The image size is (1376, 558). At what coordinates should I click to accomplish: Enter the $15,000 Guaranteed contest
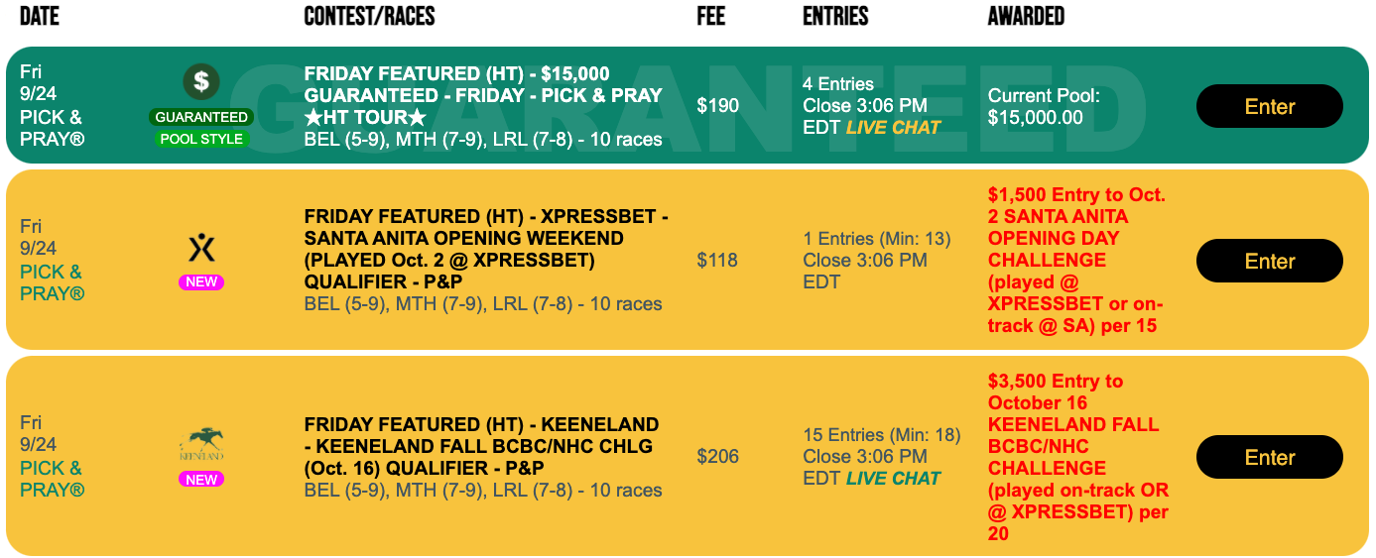pyautogui.click(x=1269, y=107)
